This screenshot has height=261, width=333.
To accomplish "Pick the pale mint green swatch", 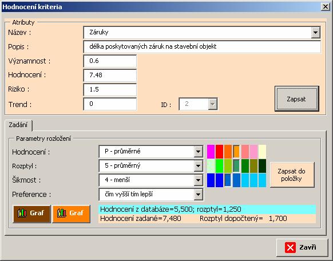I will (211, 166).
